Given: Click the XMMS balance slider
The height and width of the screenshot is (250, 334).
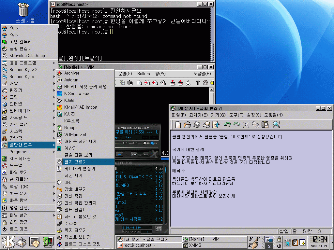Looking at the screenshot, I should click(135, 143).
